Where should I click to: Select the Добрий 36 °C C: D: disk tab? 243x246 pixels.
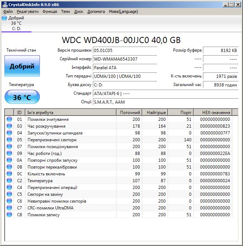pos(16,23)
